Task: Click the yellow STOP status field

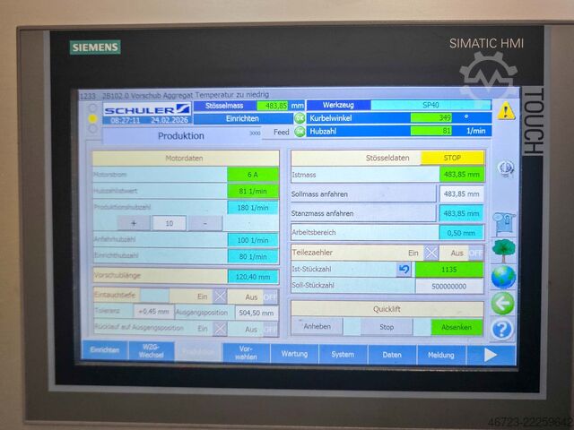Action: (x=452, y=158)
